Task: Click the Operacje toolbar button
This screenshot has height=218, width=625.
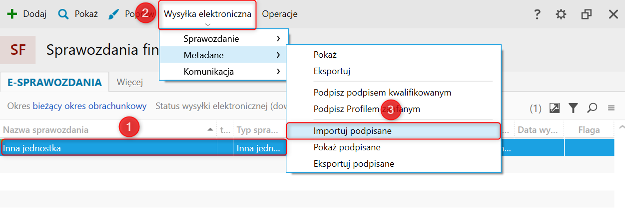Action: coord(279,14)
